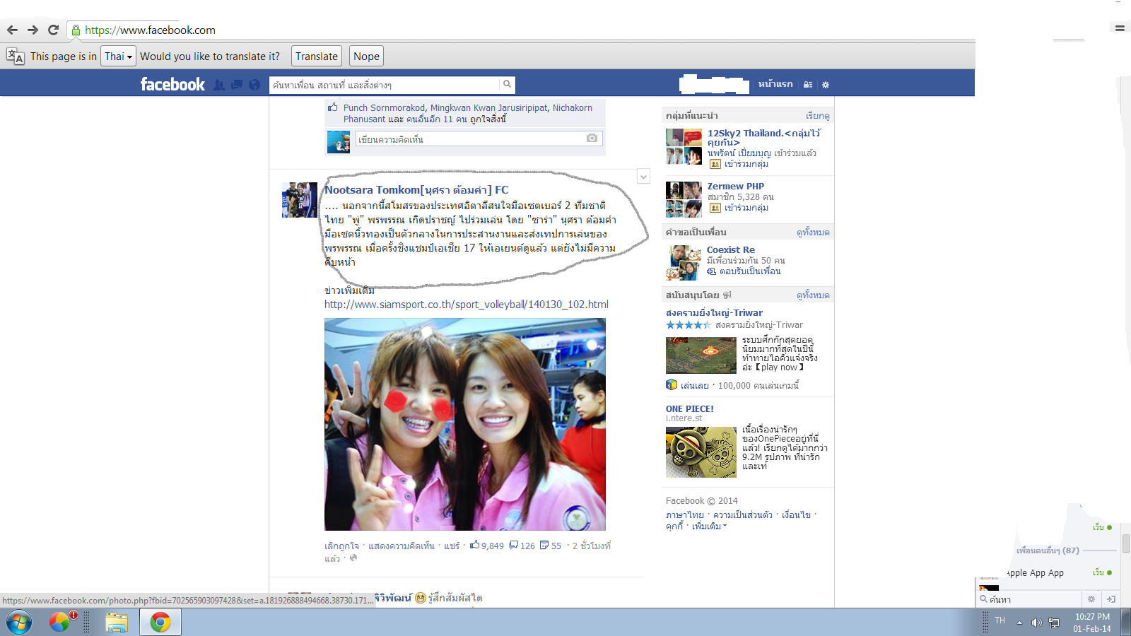Open Nootsara Tomkom FC page link

point(416,190)
